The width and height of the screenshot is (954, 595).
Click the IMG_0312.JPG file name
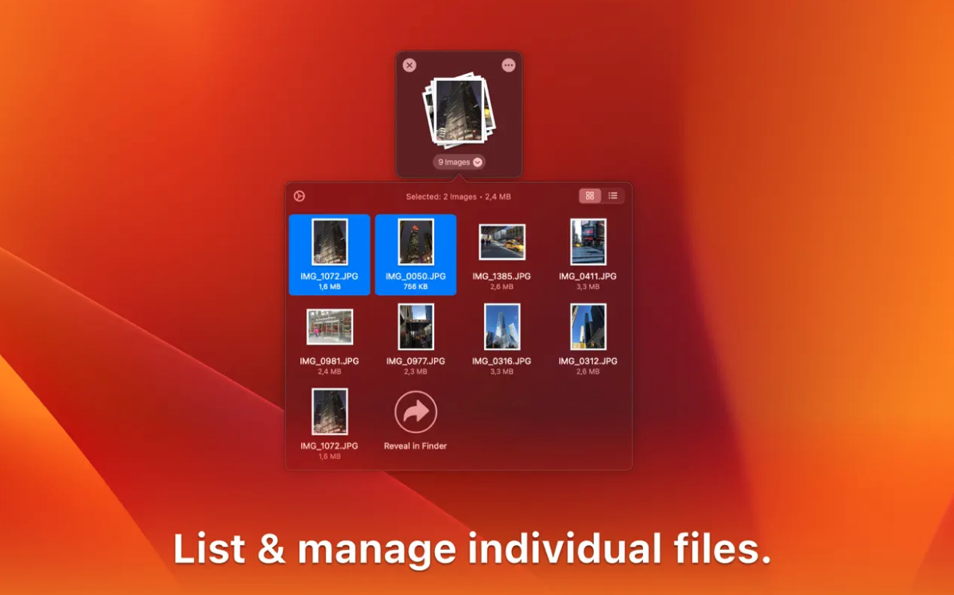click(x=588, y=361)
